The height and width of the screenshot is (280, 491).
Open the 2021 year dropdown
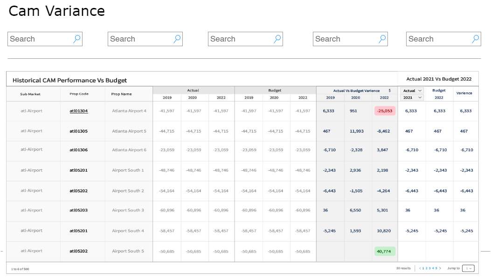[412, 98]
